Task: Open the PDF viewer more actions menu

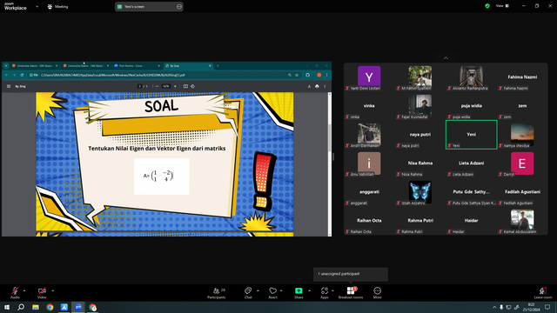Action: [325, 86]
